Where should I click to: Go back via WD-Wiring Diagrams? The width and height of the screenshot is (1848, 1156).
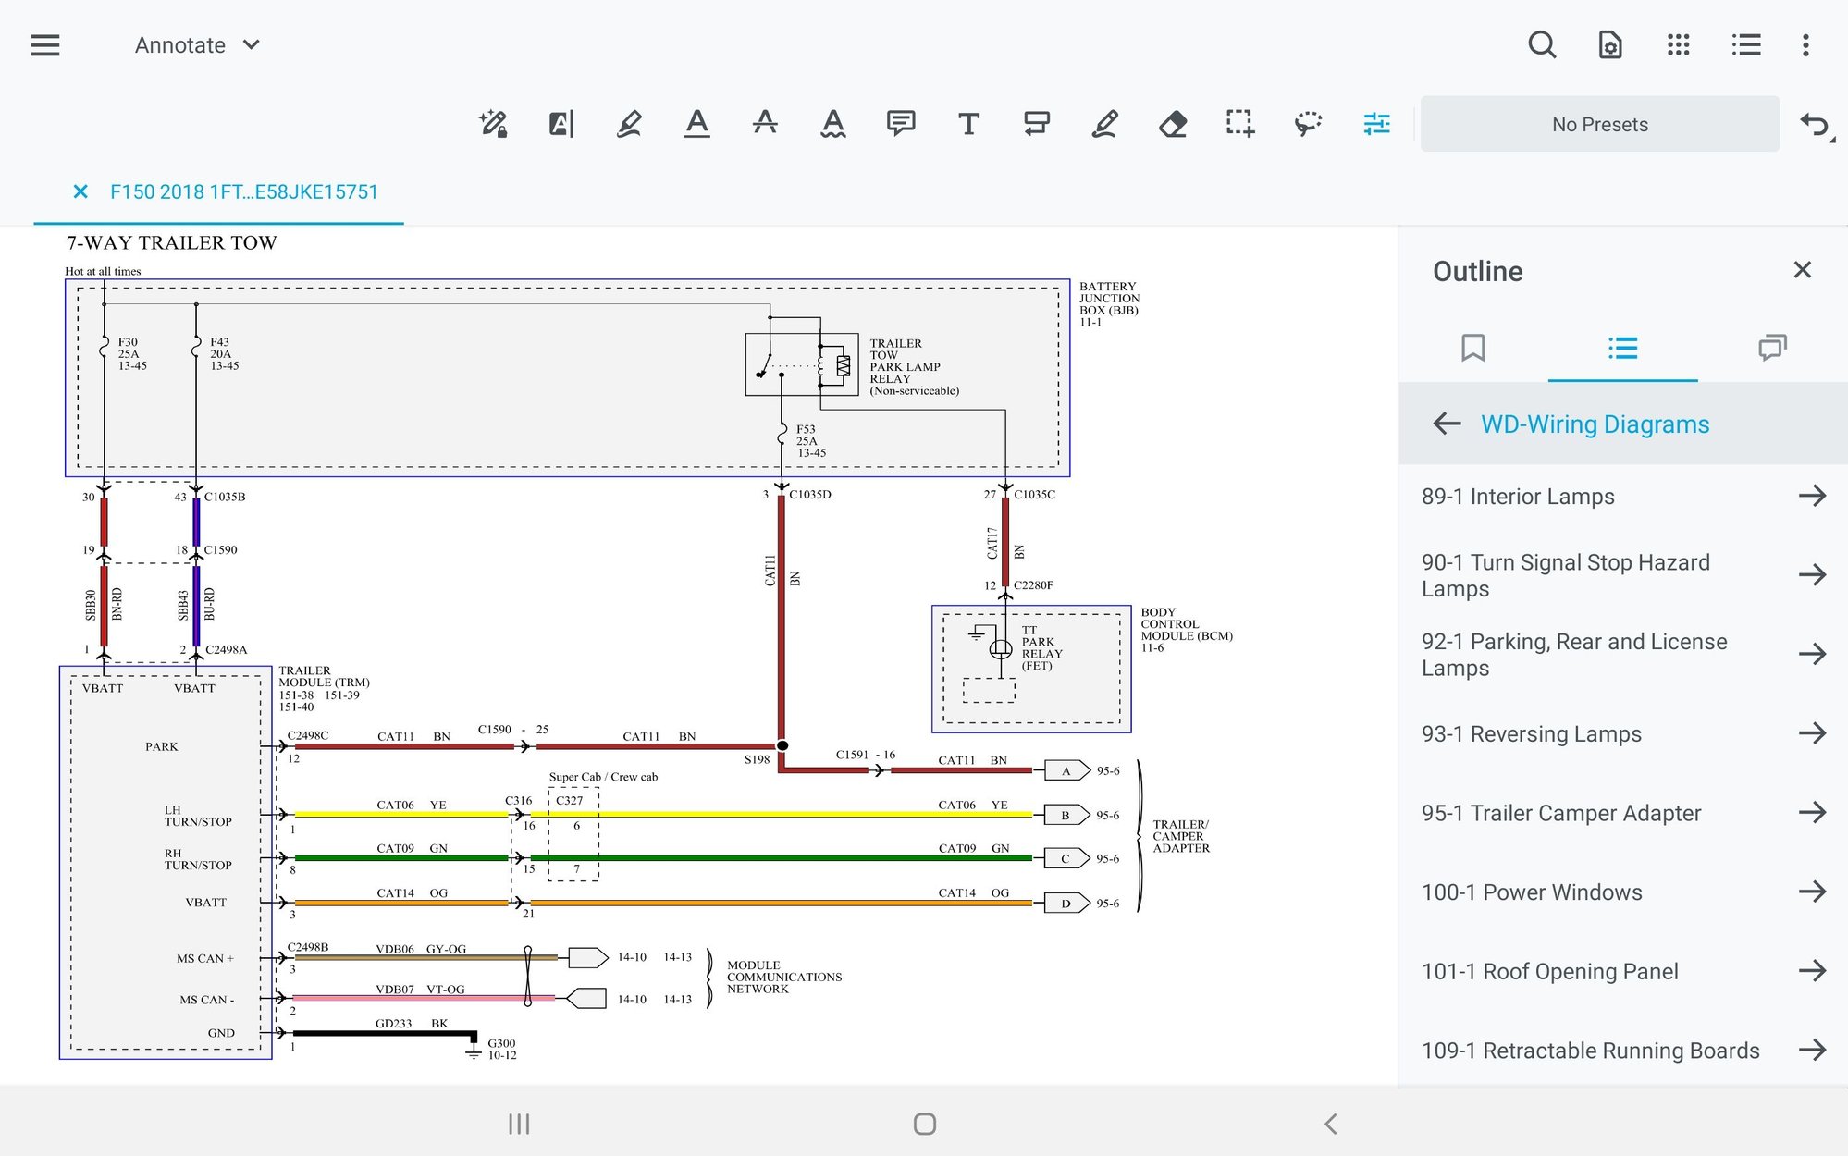pyautogui.click(x=1448, y=424)
